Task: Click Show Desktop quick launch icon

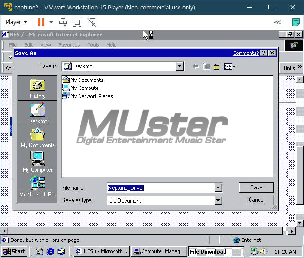Action: click(x=39, y=251)
